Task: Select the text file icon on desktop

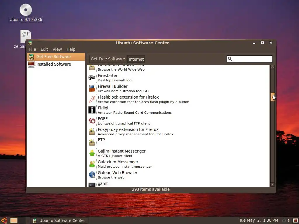Action: [26, 36]
